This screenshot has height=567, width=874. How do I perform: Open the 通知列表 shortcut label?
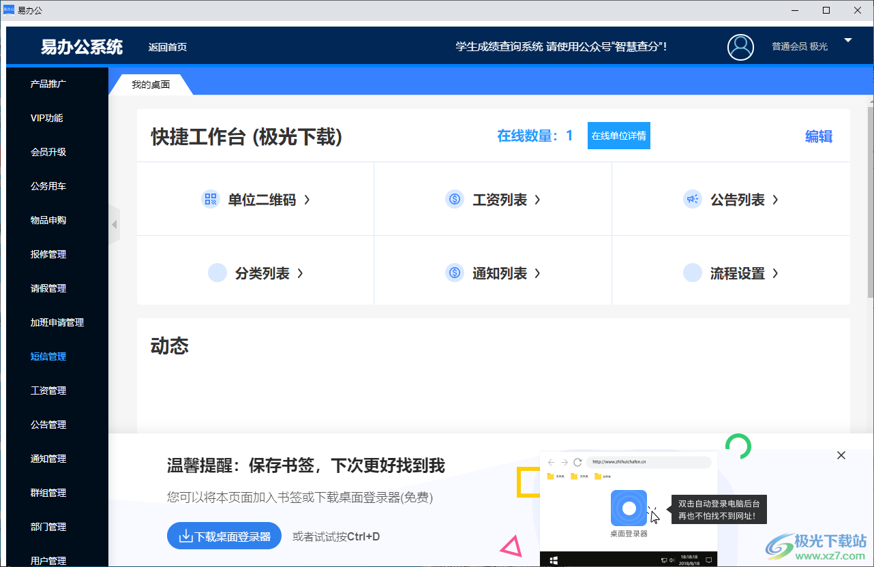500,273
